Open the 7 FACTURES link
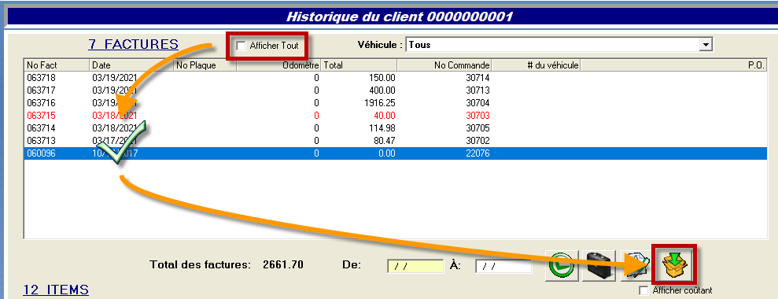Screen dimensions: 778x299 (133, 44)
